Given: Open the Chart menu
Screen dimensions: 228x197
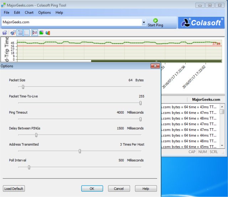Looking at the screenshot, I should [x=29, y=12].
